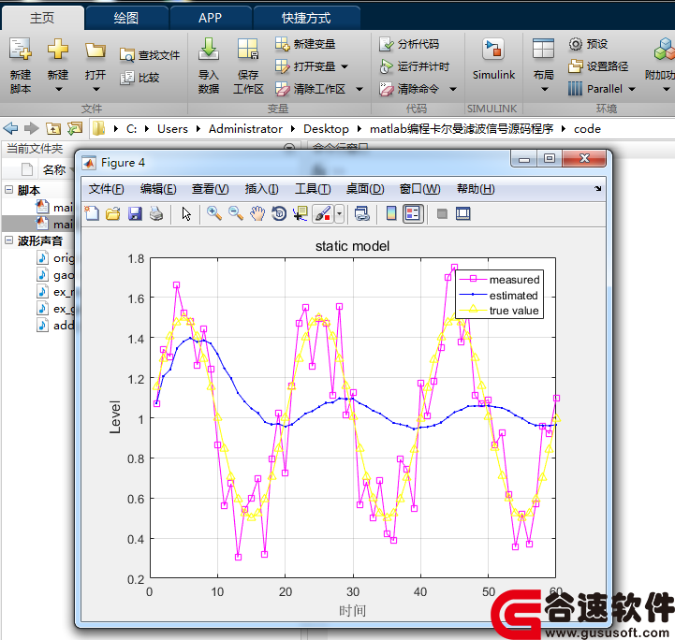Screen dimensions: 675x640
Task: Toggle Insert Legend
Action: (x=413, y=213)
